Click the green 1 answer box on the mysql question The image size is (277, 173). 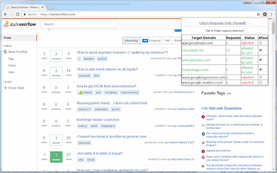pos(56,157)
